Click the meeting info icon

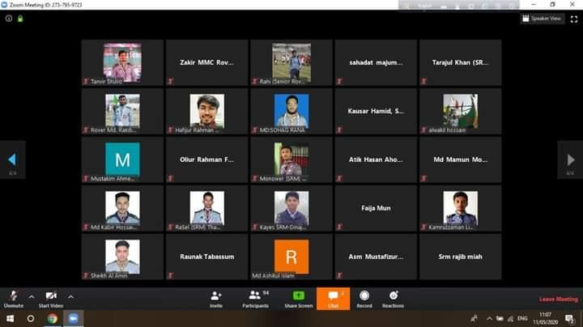pyautogui.click(x=9, y=18)
